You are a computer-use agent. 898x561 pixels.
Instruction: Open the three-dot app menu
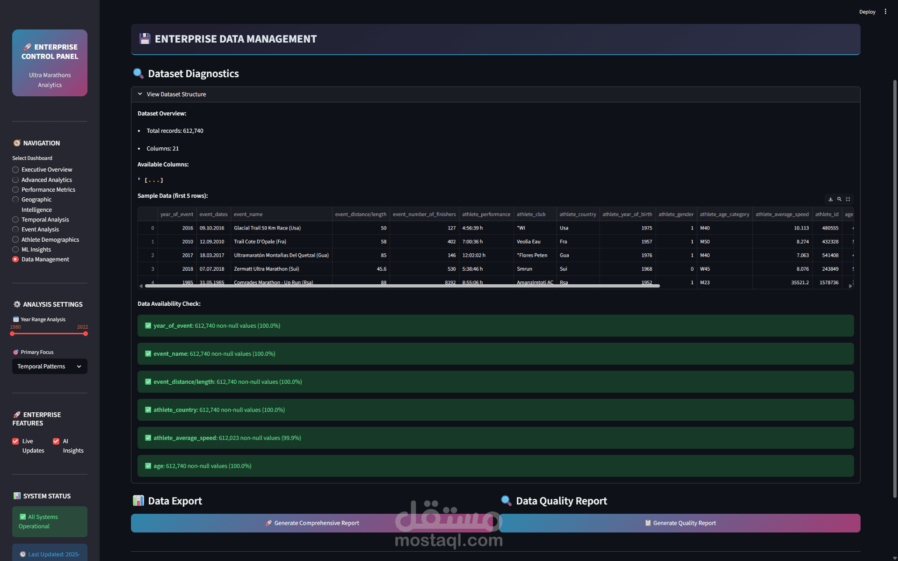[x=885, y=12]
